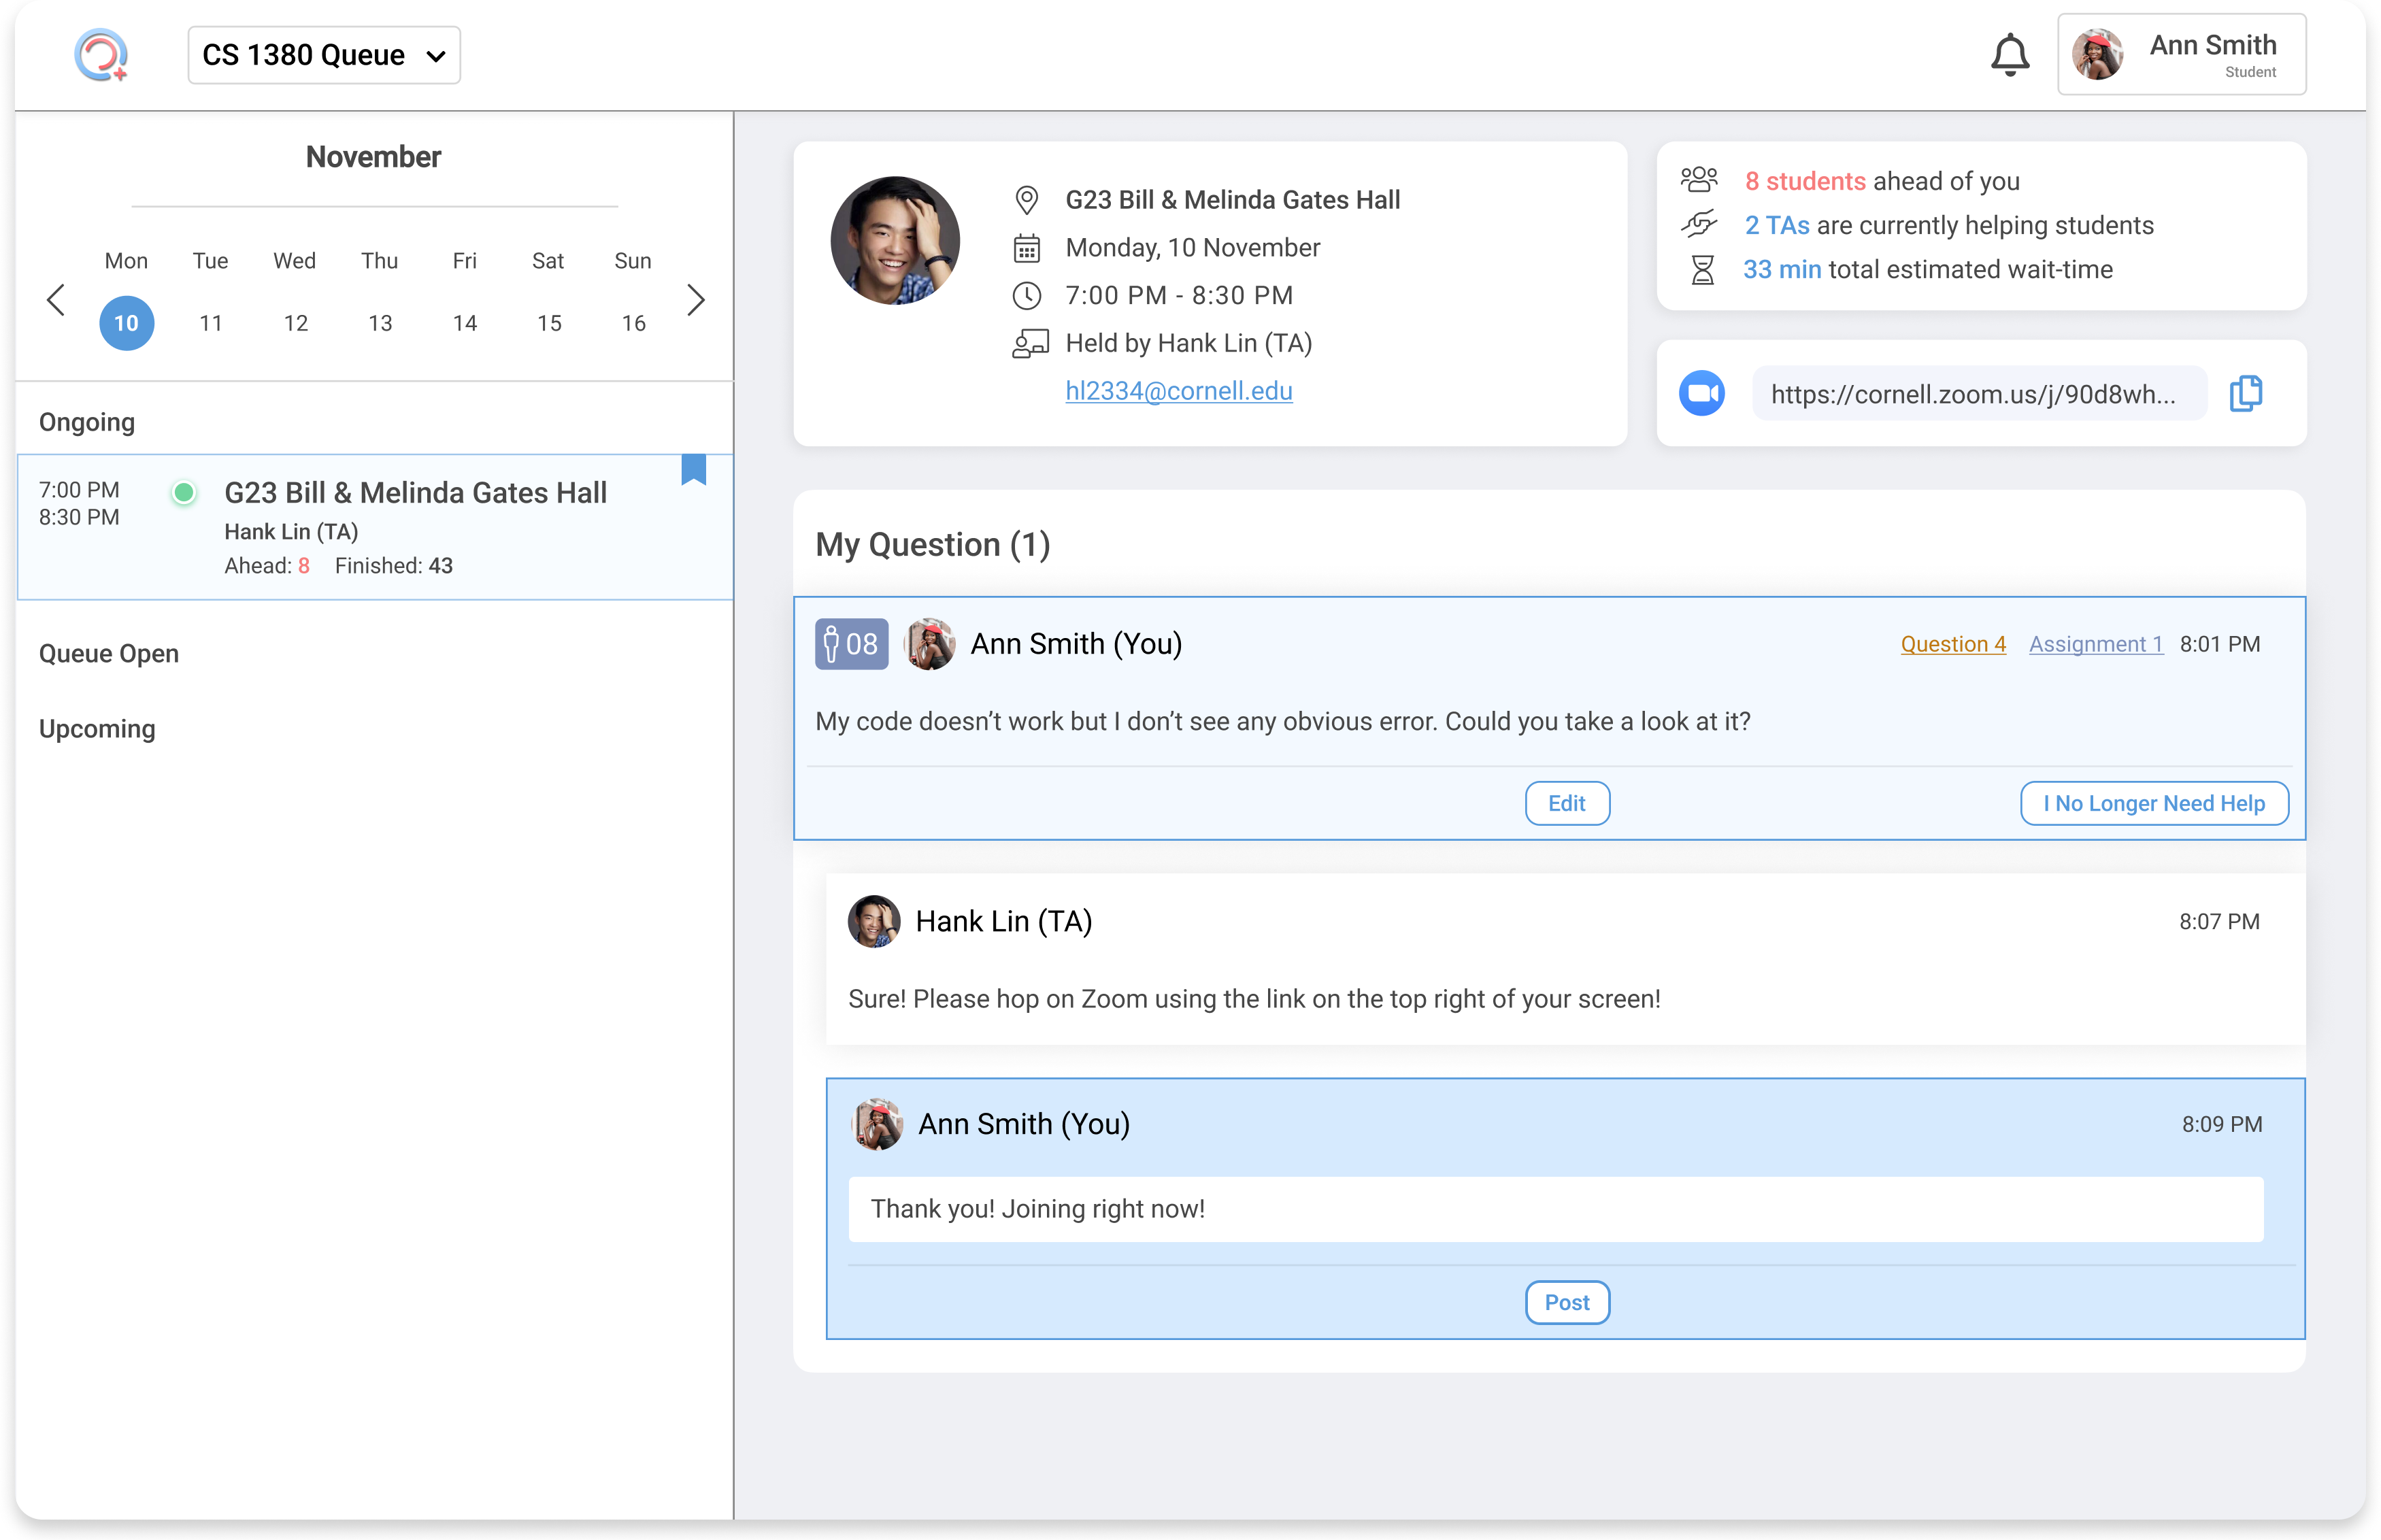The height and width of the screenshot is (1540, 2381).
Task: Click the Zoom meeting URL field
Action: click(x=1979, y=393)
